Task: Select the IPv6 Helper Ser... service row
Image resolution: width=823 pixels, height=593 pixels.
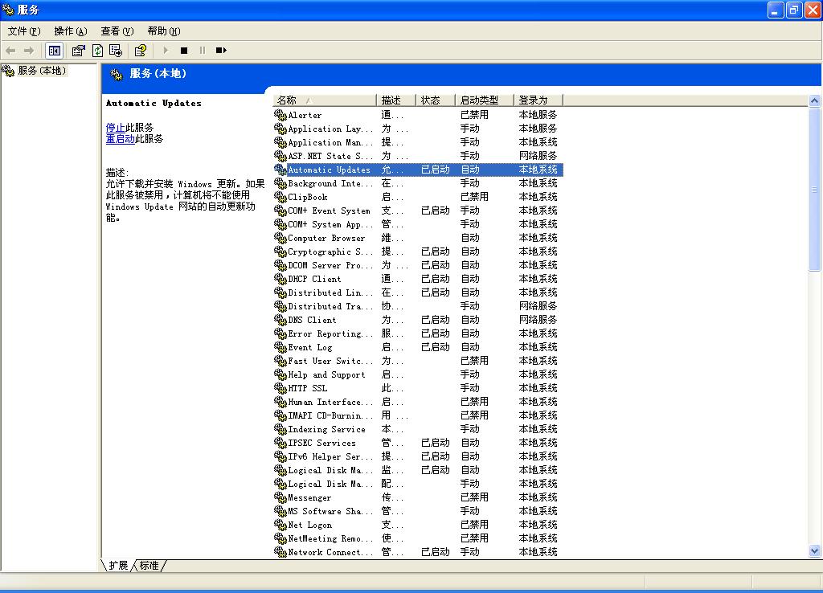Action: pyautogui.click(x=418, y=456)
